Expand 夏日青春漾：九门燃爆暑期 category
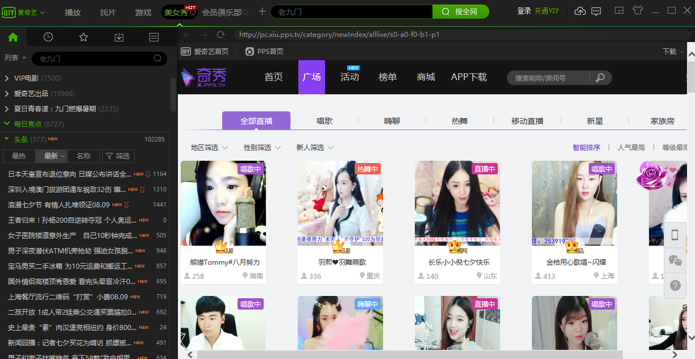 [7, 109]
